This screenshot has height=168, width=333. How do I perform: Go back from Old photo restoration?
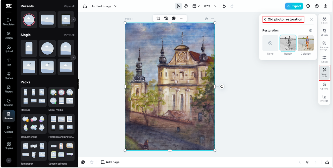click(x=265, y=19)
